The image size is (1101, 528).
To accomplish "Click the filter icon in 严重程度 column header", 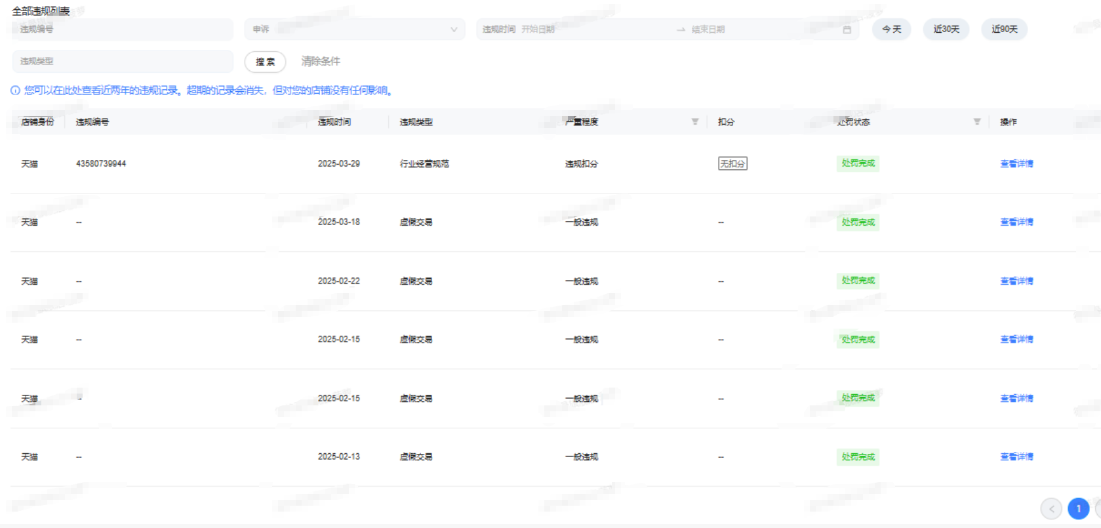I will (695, 122).
